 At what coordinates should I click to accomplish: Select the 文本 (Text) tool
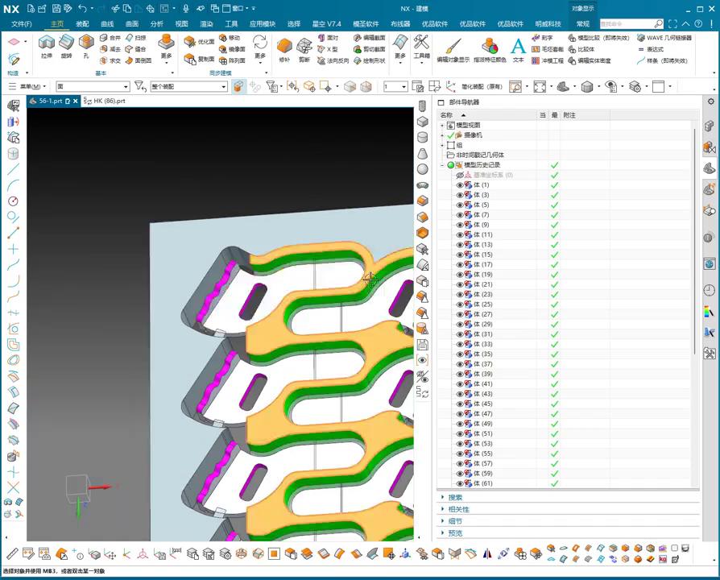pyautogui.click(x=518, y=46)
